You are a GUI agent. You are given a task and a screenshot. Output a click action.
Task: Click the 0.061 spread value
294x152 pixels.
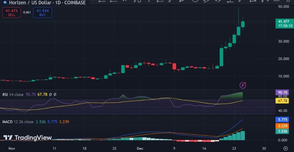tap(27, 12)
